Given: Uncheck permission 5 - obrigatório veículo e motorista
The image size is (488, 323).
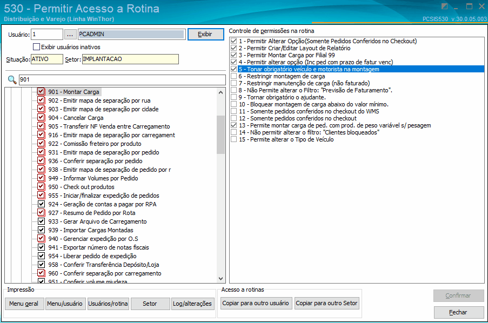Looking at the screenshot, I should tap(233, 69).
